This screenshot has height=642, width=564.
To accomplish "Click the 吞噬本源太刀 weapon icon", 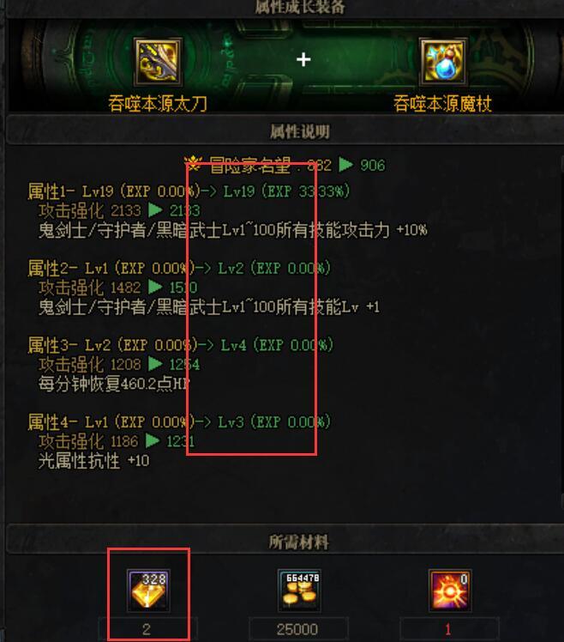I will point(158,62).
